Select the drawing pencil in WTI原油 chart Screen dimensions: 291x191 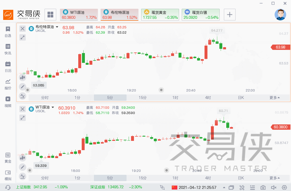(x=23, y=167)
